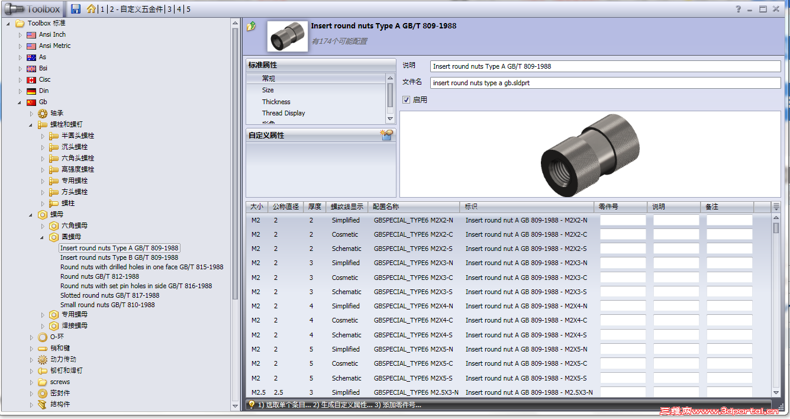Add a new custom property icon
790x419 pixels.
[387, 135]
